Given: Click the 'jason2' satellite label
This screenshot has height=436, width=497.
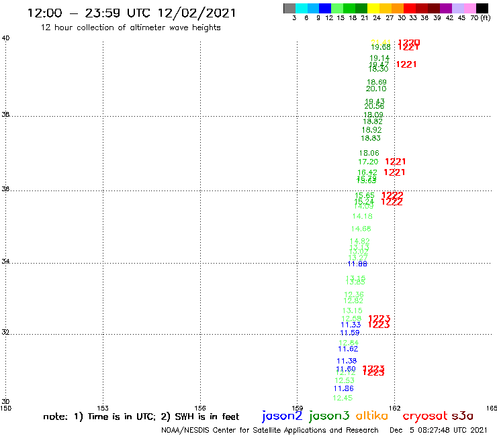Looking at the screenshot, I should pos(282,416).
